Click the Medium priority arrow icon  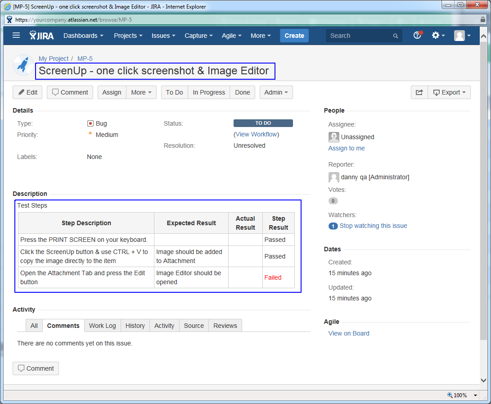pos(90,134)
